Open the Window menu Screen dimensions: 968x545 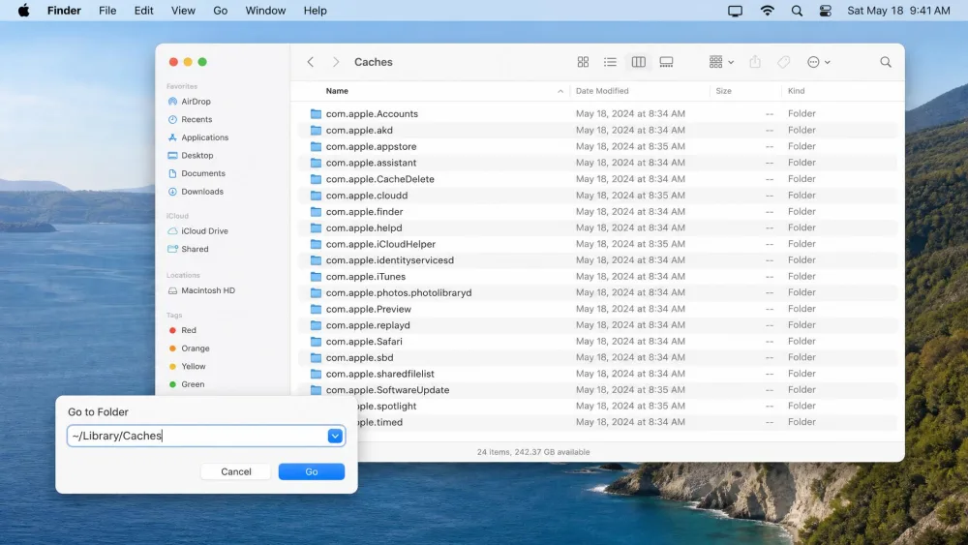pos(265,11)
